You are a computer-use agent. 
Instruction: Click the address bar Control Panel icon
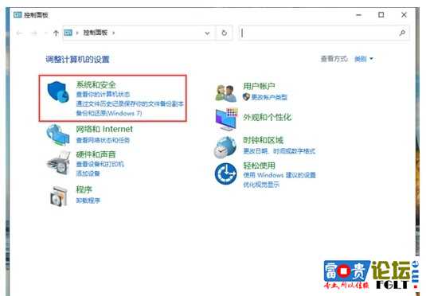(x=68, y=33)
